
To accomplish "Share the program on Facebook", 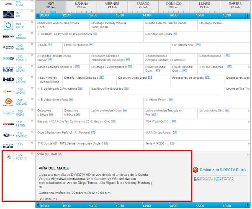I will 203,179.
